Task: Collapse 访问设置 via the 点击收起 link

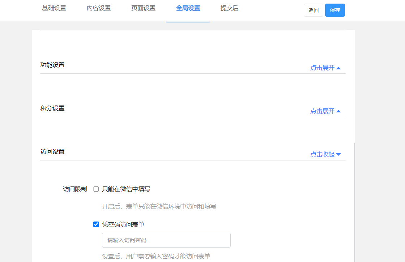Action: point(322,155)
